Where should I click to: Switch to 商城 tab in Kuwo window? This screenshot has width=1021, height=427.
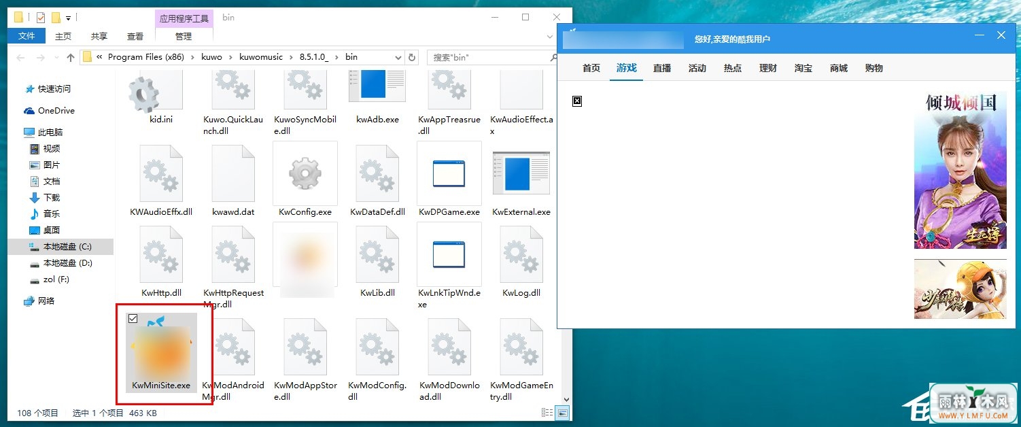(x=839, y=68)
